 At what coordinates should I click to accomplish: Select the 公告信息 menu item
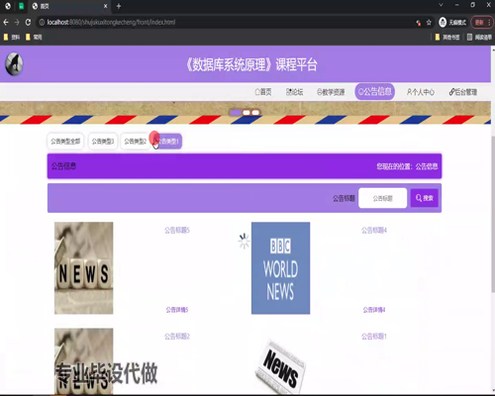(x=375, y=91)
